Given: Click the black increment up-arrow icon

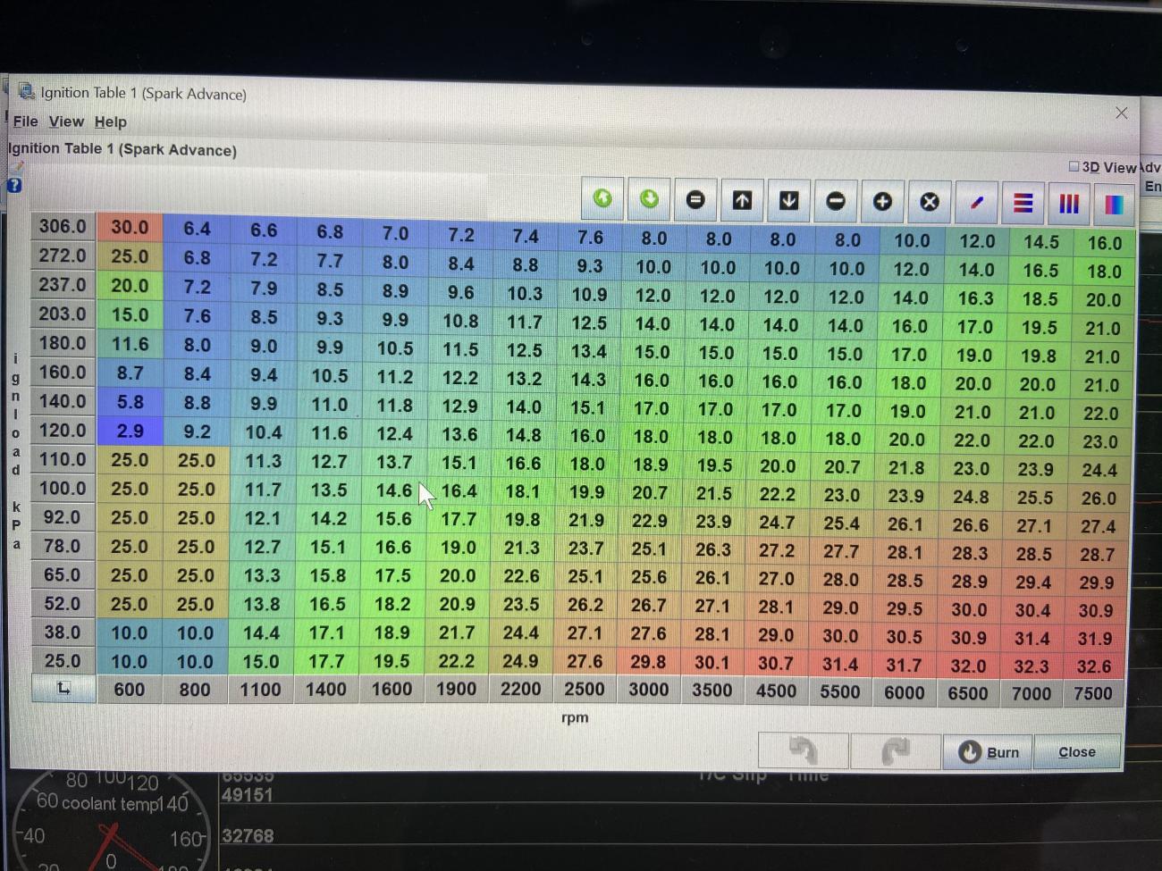Looking at the screenshot, I should pyautogui.click(x=742, y=200).
